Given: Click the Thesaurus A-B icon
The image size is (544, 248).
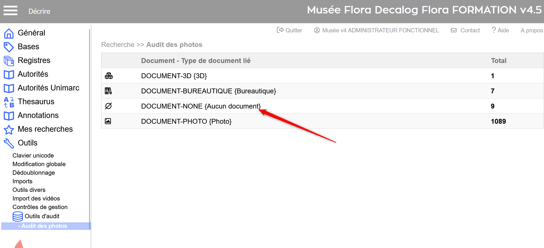Looking at the screenshot, I should pos(9,102).
